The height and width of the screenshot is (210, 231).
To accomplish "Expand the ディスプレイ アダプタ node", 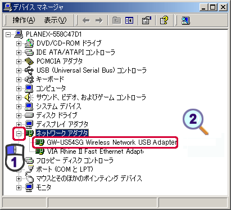I will tap(19, 124).
